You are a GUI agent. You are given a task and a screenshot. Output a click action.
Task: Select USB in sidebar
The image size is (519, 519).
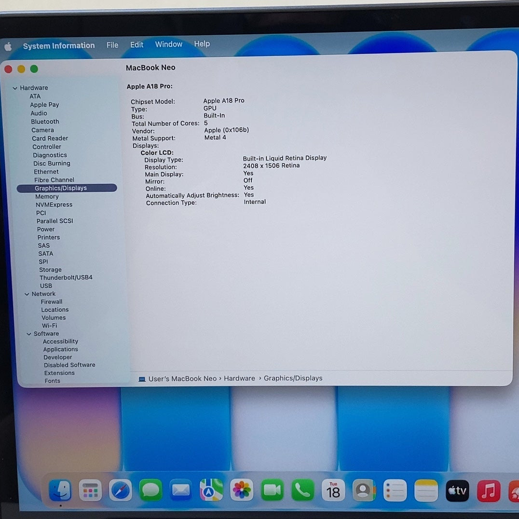pyautogui.click(x=46, y=286)
